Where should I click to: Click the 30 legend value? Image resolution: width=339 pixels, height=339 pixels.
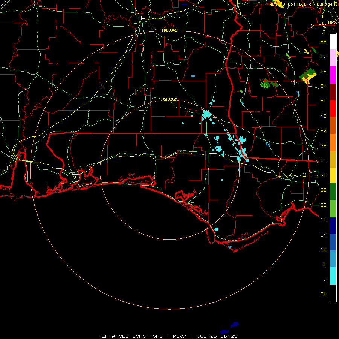[324, 175]
